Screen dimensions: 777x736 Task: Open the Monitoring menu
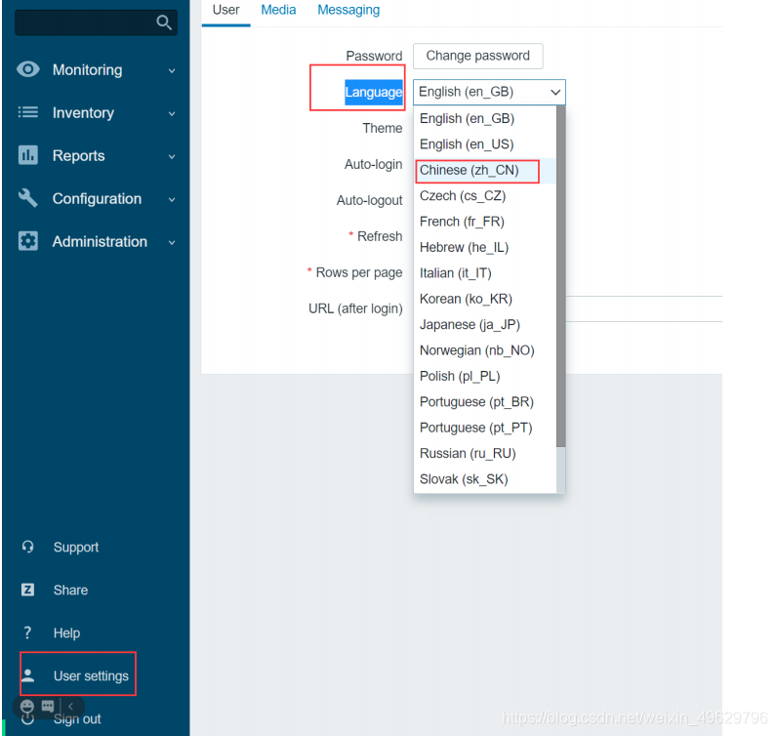(x=87, y=70)
